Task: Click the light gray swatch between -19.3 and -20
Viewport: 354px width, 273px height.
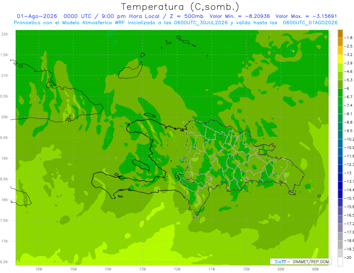Action: tap(340, 253)
